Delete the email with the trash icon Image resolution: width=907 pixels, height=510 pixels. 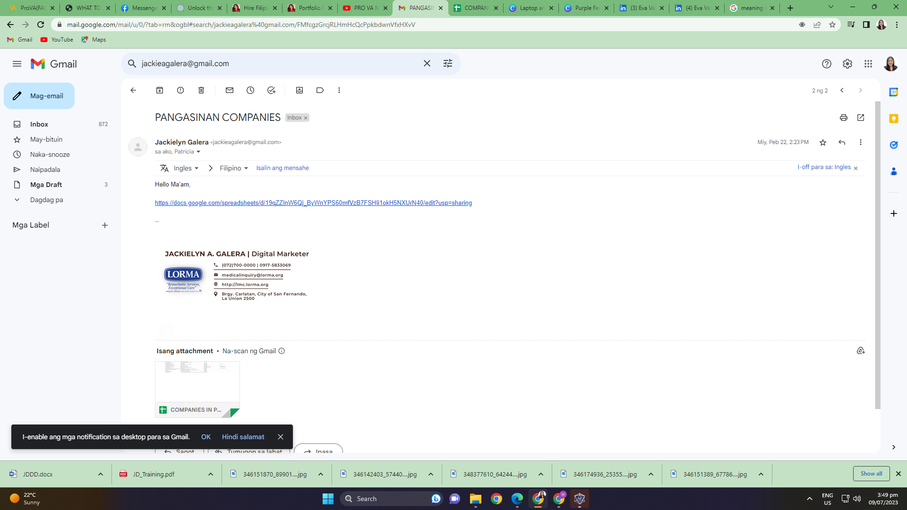pyautogui.click(x=201, y=90)
